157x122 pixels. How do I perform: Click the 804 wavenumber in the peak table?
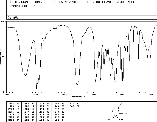57,115
